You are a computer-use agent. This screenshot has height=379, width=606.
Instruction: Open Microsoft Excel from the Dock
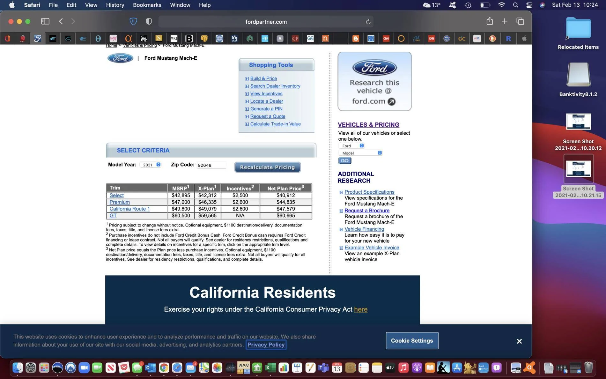(270, 368)
